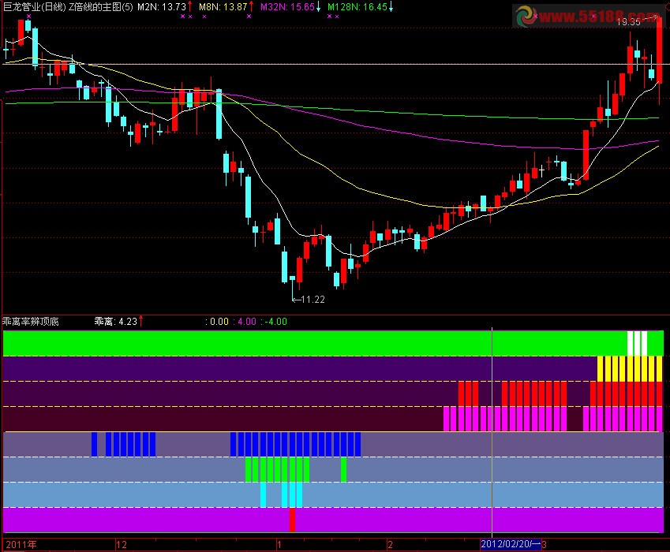Viewport: 670px width, 552px height.
Task: Click the single red bar in the bottom purple band
Action: pos(292,520)
